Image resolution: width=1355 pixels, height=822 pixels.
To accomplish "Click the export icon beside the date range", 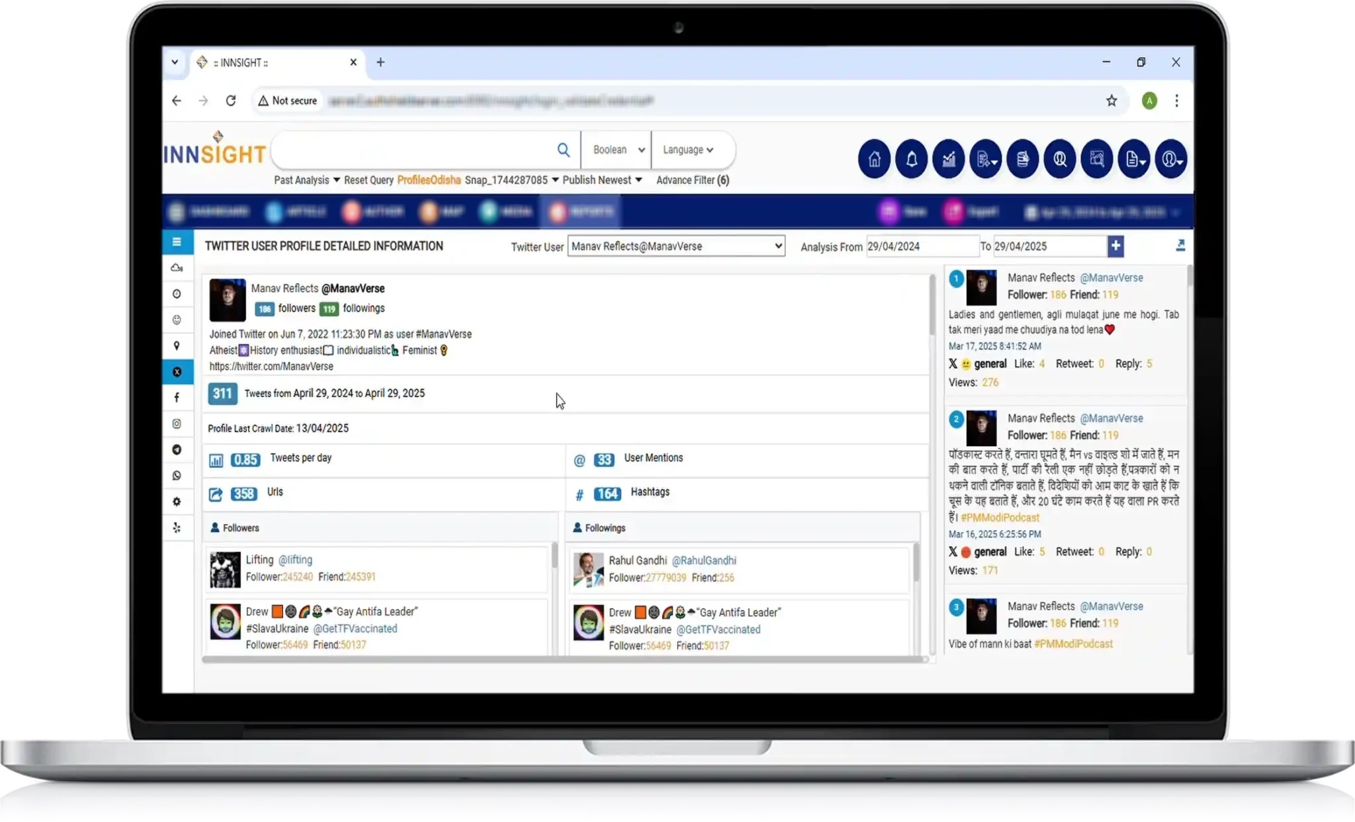I will tap(1180, 246).
